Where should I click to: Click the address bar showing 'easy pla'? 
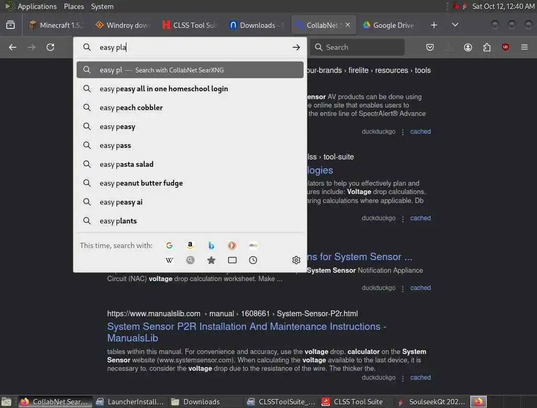click(190, 47)
